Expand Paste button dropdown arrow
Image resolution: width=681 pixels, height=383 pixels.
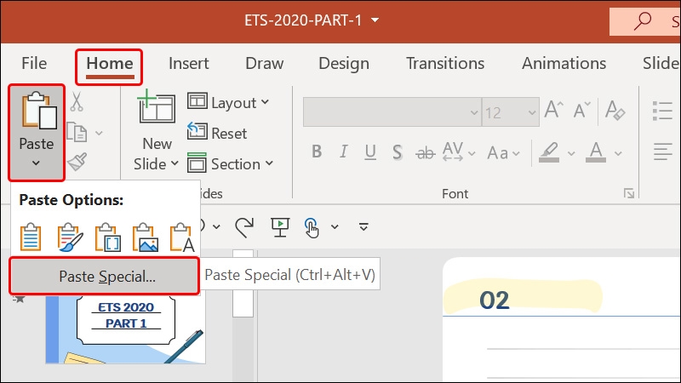click(36, 163)
